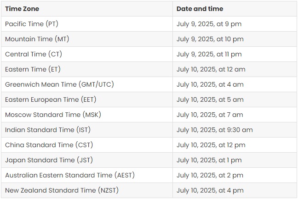
Task: Select the July 10, 2025, at 1 pm cell
Action: [x=235, y=160]
